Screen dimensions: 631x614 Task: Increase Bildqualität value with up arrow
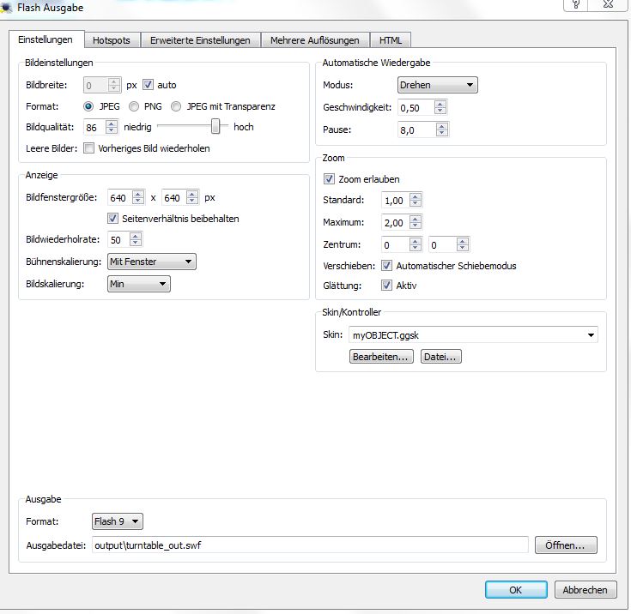(x=112, y=123)
